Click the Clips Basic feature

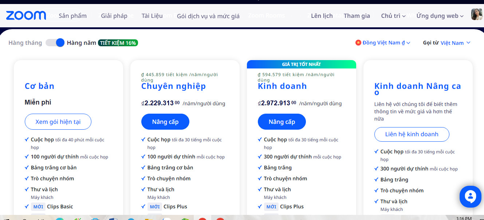point(60,207)
